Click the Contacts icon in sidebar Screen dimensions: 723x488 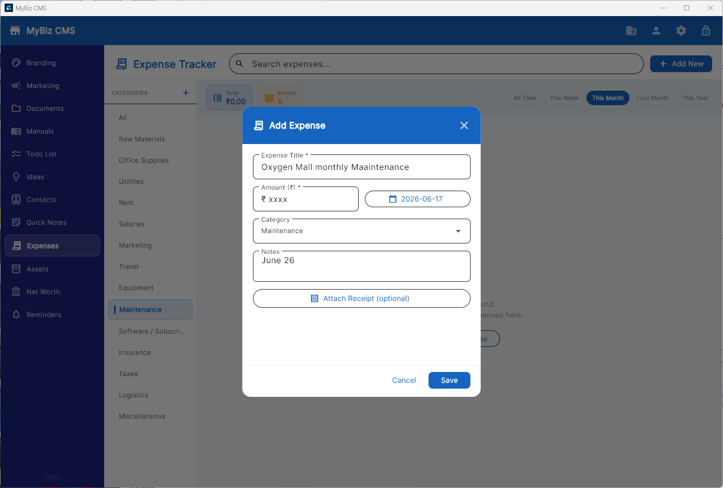tap(16, 199)
